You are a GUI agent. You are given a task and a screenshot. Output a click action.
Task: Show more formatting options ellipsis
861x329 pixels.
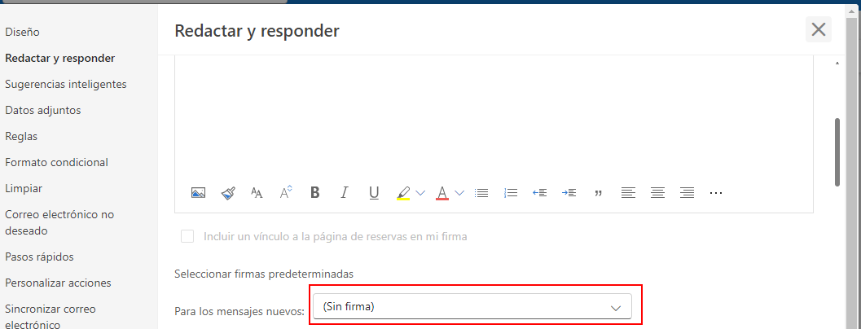click(716, 193)
